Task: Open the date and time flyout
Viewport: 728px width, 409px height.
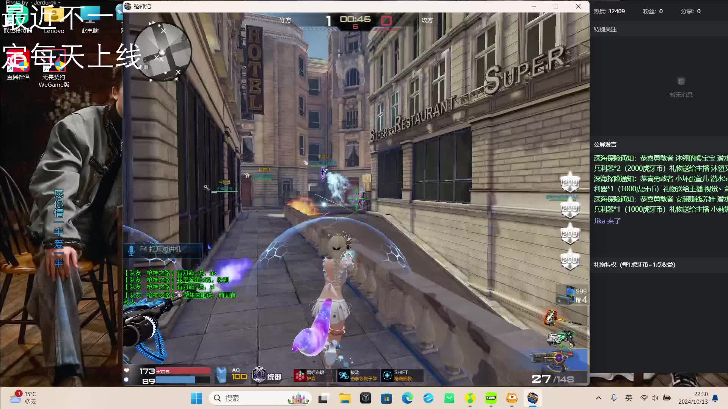Action: pos(693,398)
